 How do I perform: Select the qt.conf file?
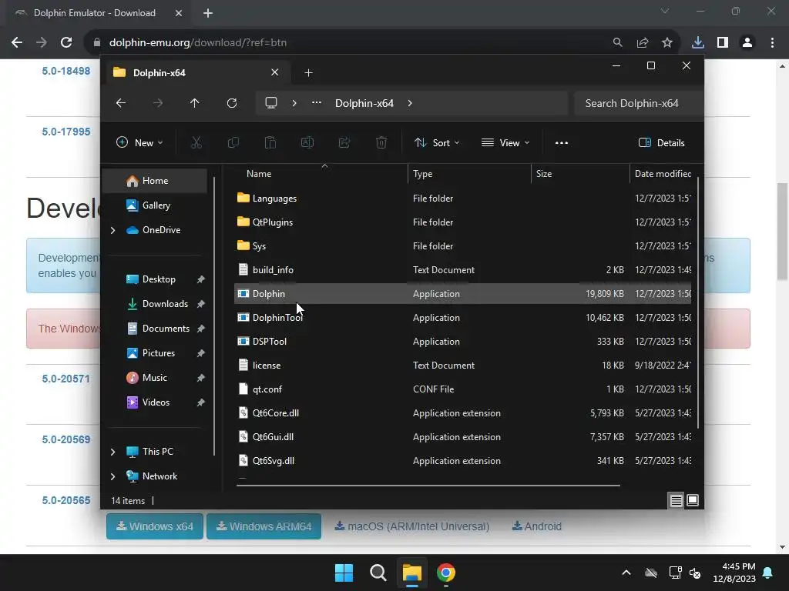462,389
